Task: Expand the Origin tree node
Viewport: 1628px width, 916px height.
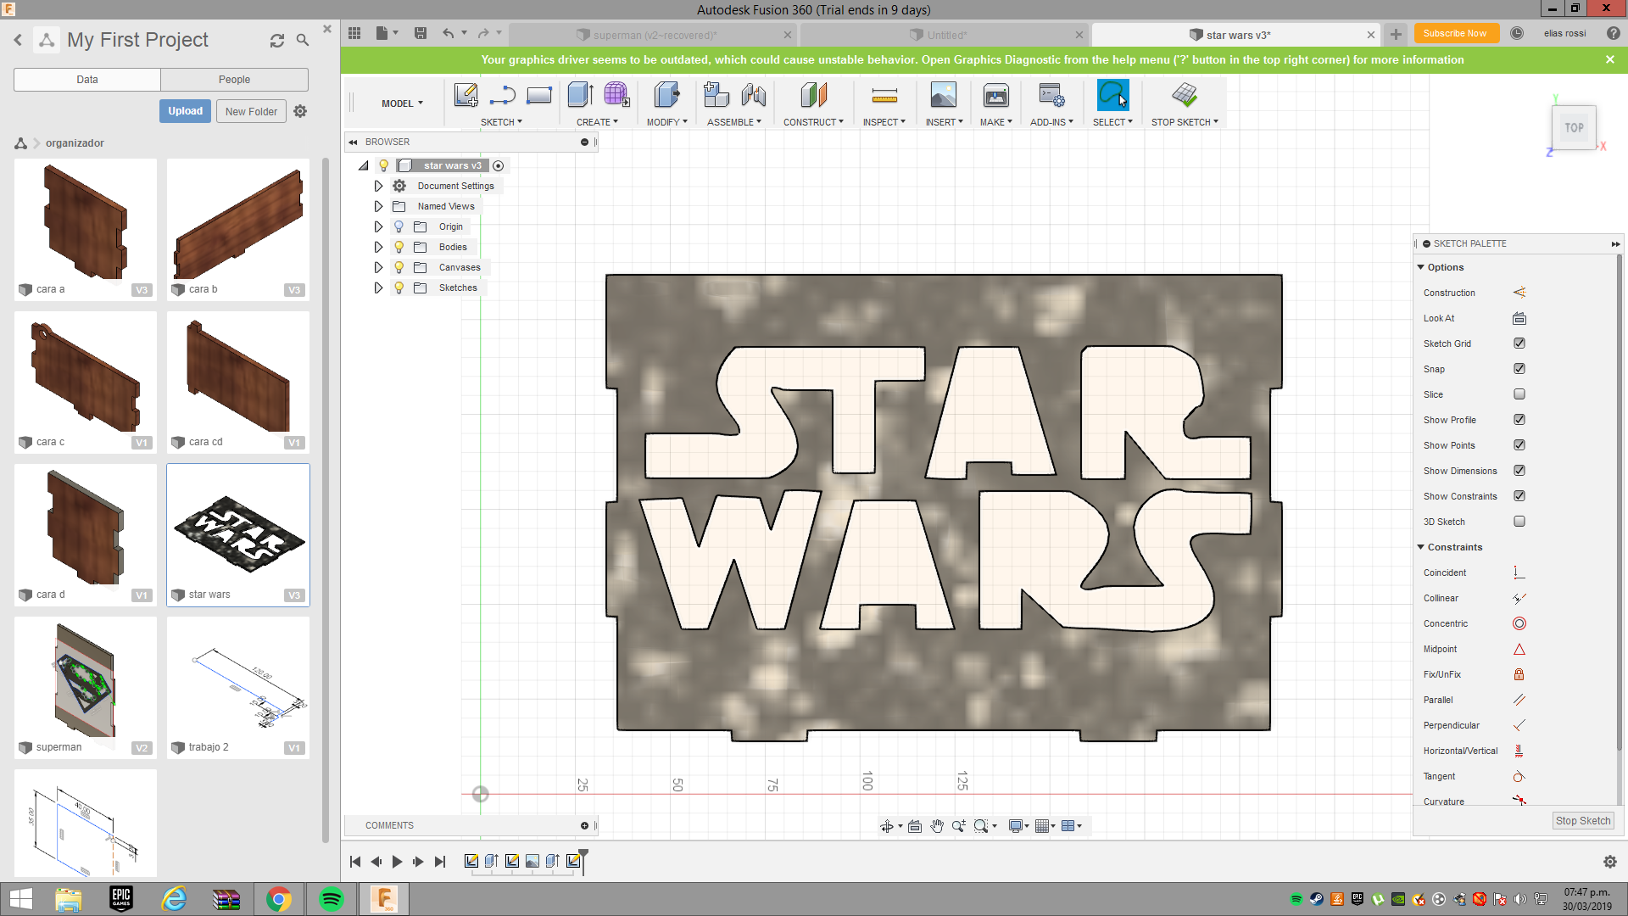Action: click(378, 226)
